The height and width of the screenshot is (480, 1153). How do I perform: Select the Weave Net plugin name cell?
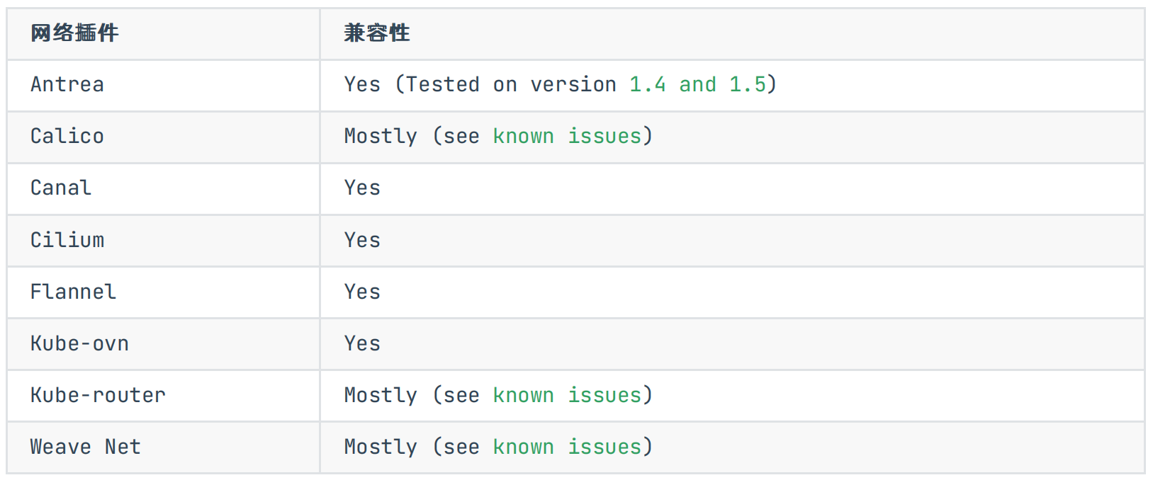[86, 447]
